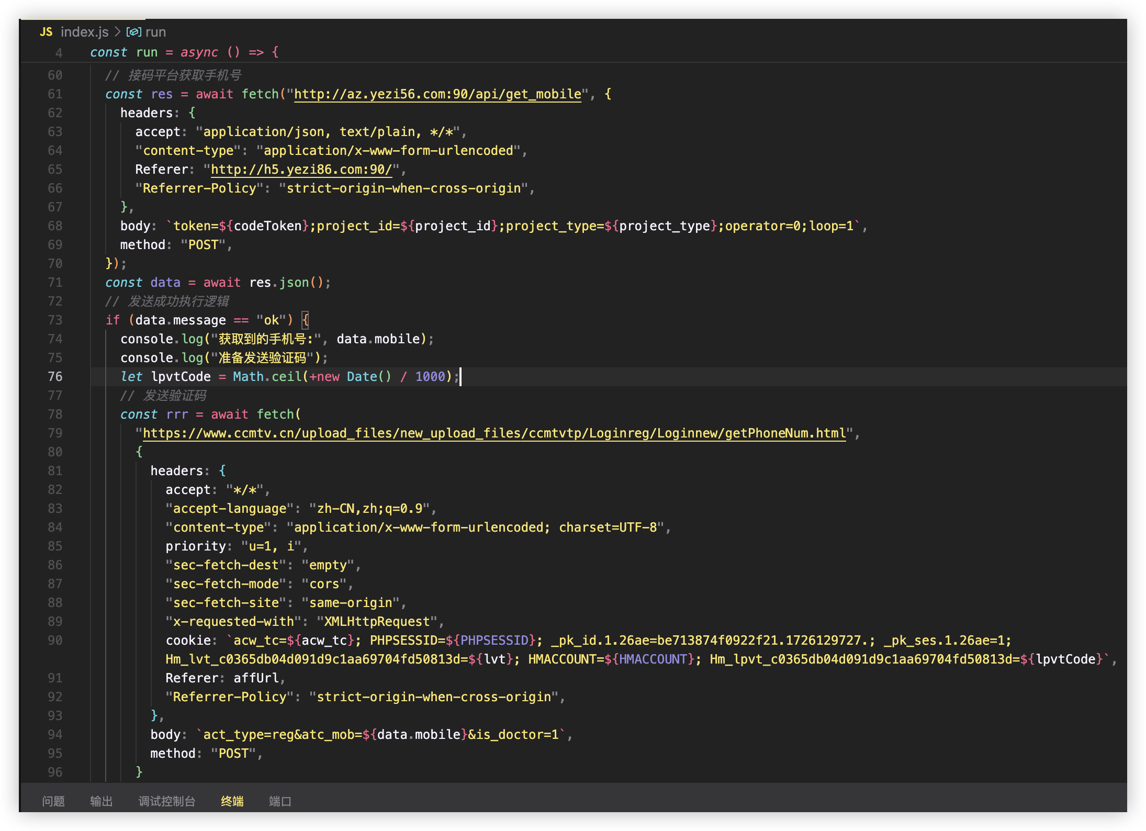
Task: Place cursor on the lpvtCode variable declaration
Action: [x=181, y=377]
